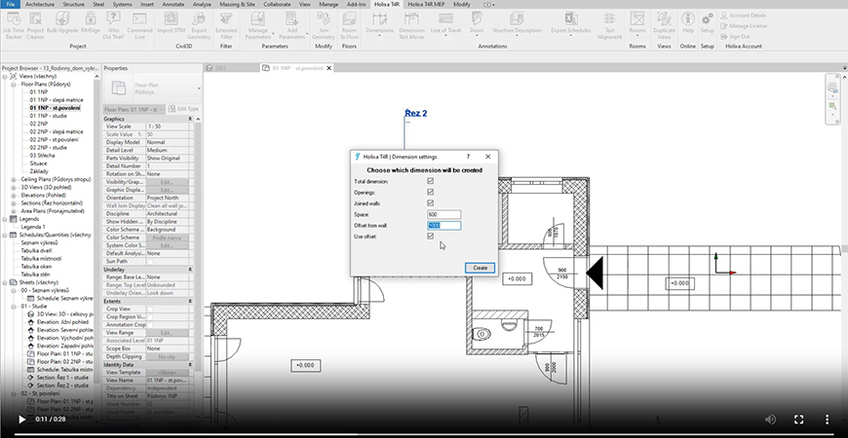The height and width of the screenshot is (438, 848).
Task: Open Bulk Upgrade tool
Action: (x=62, y=25)
